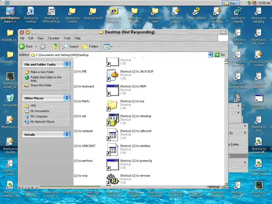Image resolution: width=272 pixels, height=204 pixels.
Task: Click the skin's Stop control button
Action: tap(23, 188)
